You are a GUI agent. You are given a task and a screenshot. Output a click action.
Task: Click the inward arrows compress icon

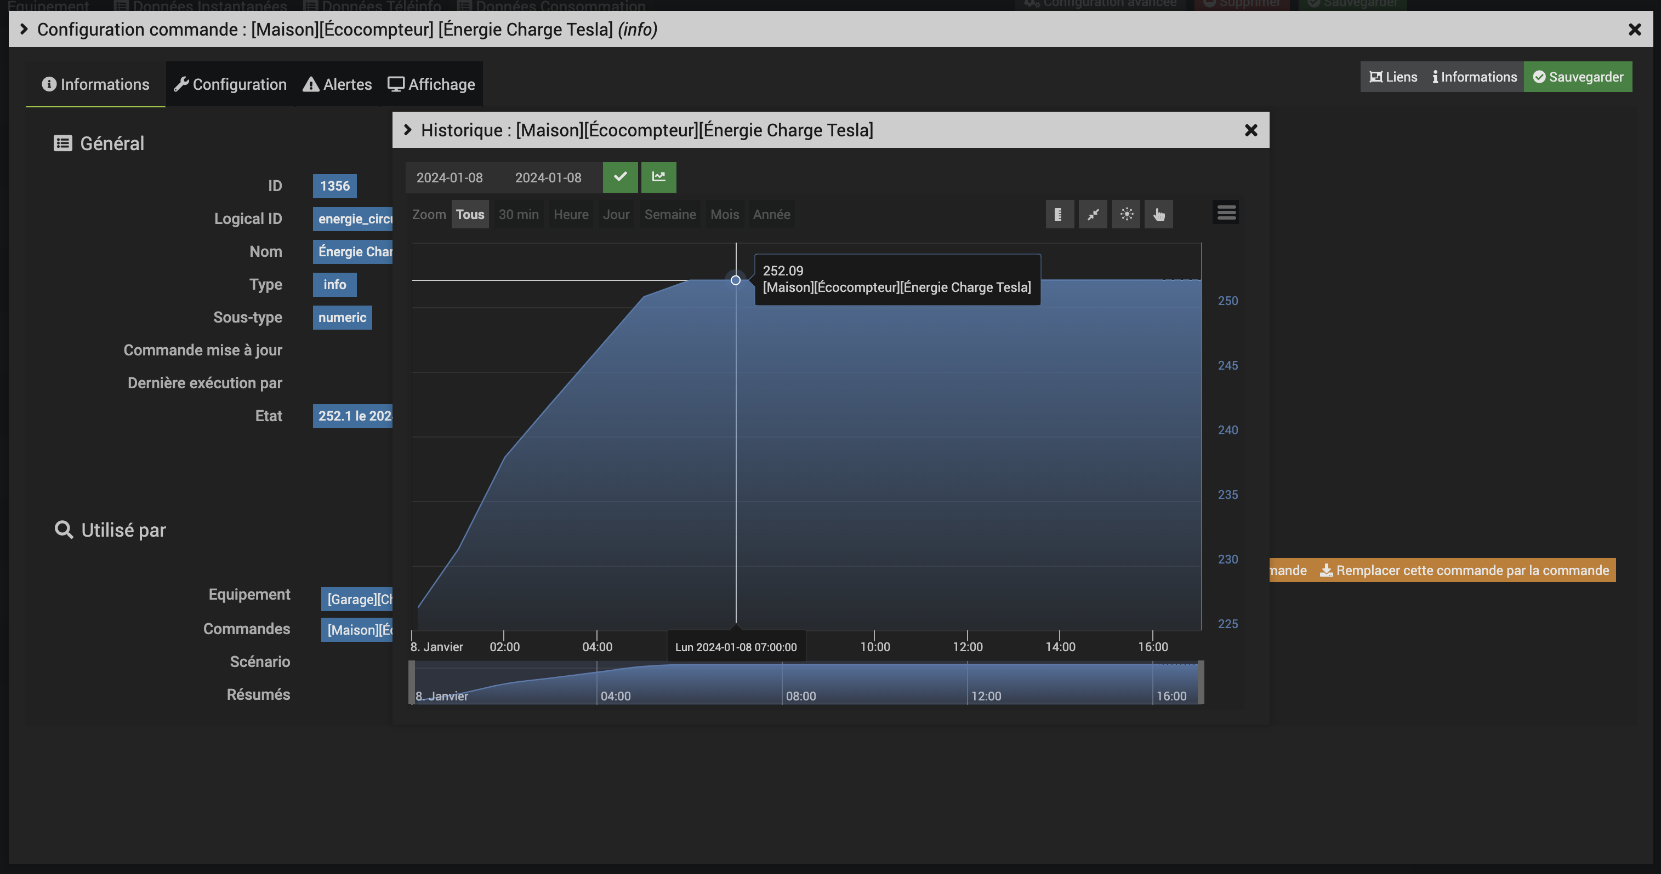click(x=1093, y=215)
